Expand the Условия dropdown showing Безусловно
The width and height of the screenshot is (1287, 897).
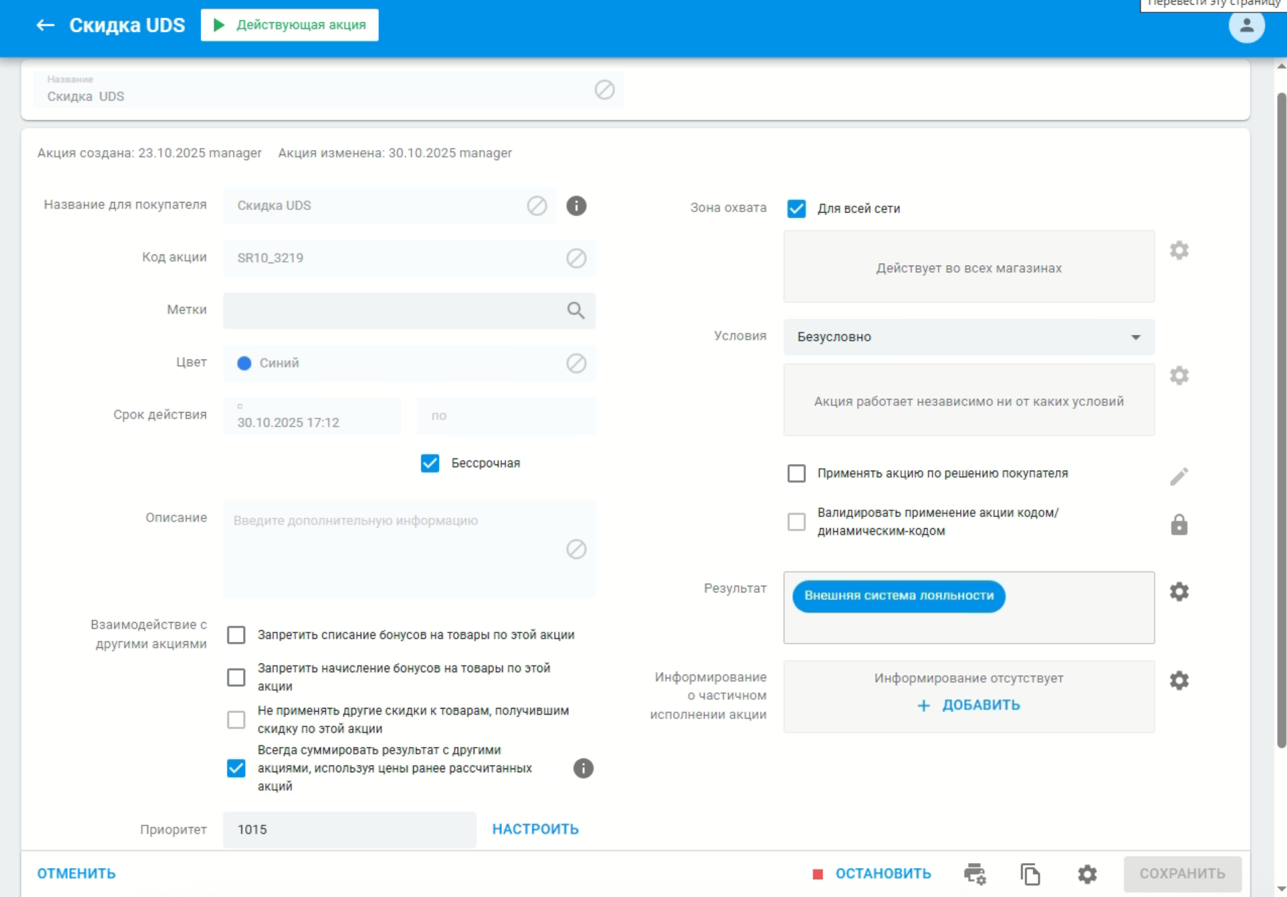tap(968, 337)
